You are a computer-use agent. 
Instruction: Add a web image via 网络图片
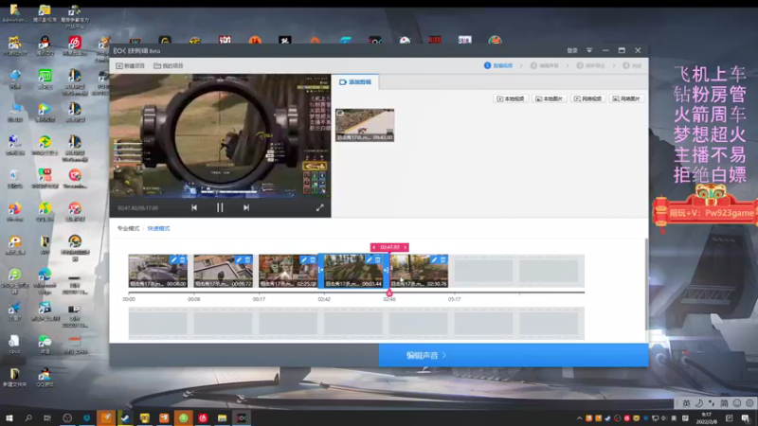626,98
